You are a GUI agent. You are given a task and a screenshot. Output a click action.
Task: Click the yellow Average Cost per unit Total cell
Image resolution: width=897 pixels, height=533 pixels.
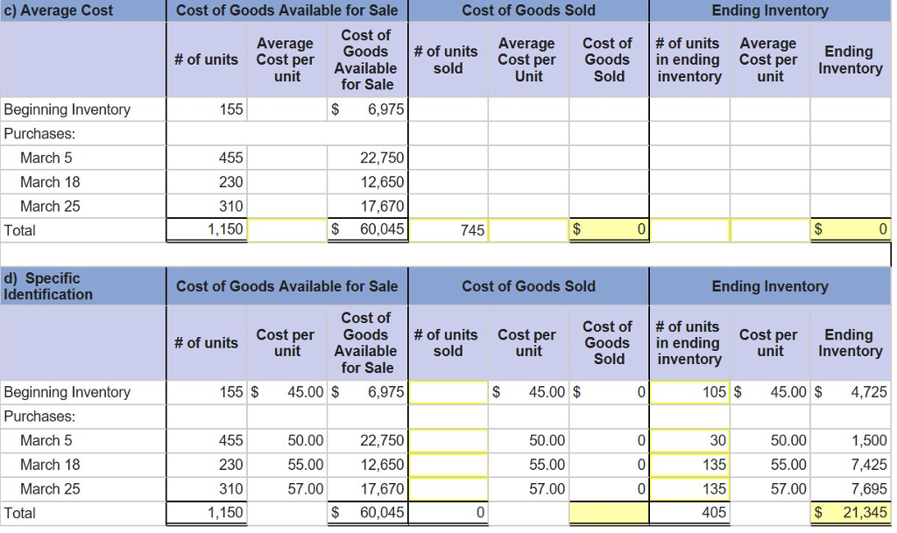click(286, 230)
